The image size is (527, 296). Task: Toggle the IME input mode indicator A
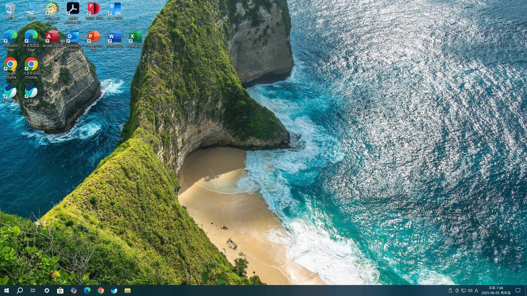coord(476,291)
